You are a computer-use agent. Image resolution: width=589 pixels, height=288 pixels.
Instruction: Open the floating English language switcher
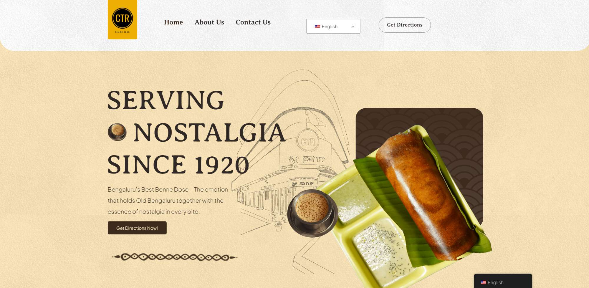tap(503, 281)
